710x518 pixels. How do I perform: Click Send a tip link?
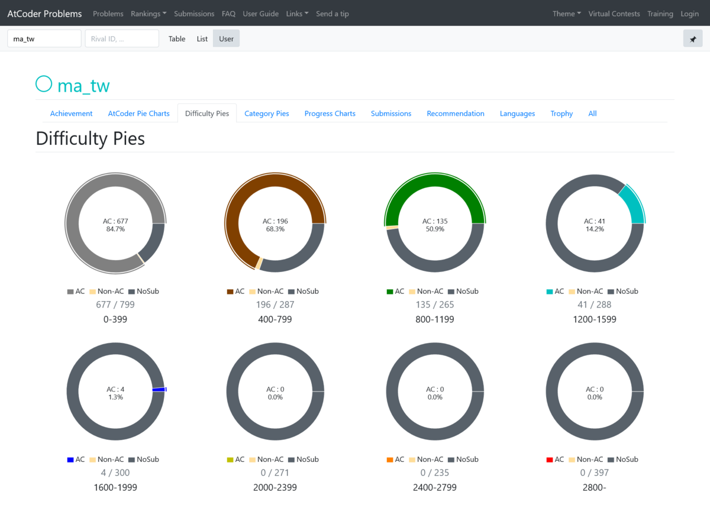pyautogui.click(x=333, y=14)
